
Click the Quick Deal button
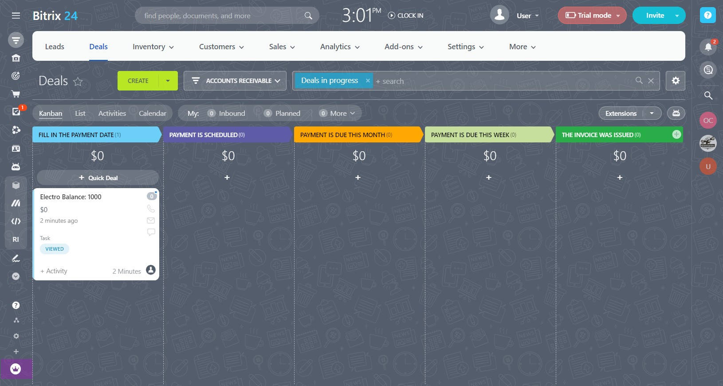(98, 178)
